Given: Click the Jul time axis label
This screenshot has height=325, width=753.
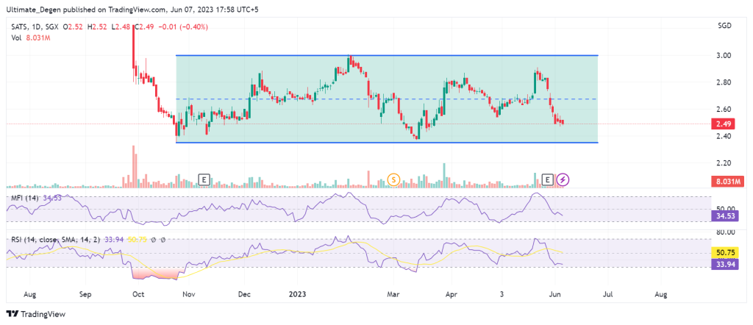Looking at the screenshot, I should pos(607,293).
